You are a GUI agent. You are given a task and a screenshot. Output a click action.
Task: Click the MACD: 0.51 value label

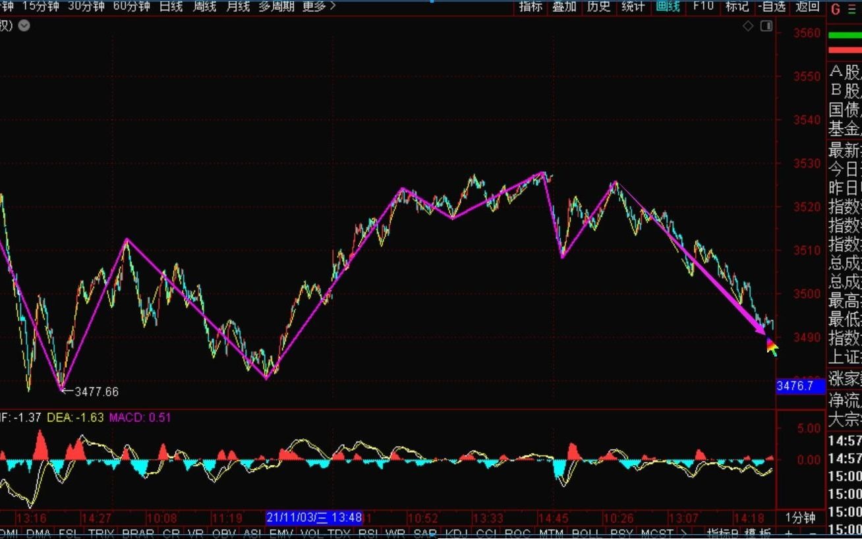140,417
